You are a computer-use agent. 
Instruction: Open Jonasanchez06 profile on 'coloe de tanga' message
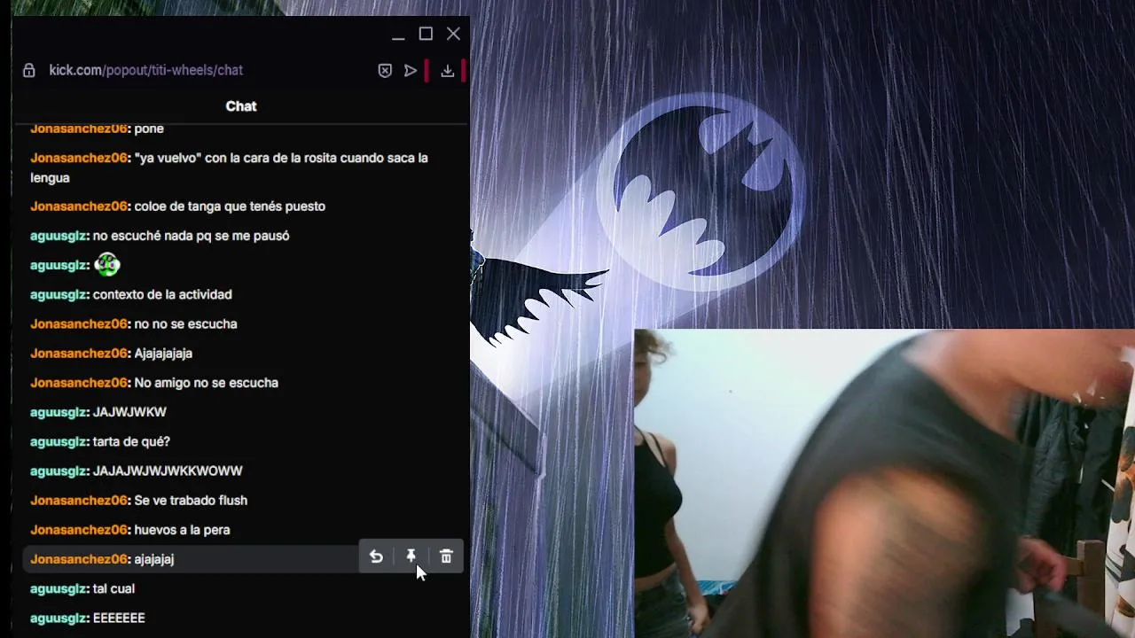[x=80, y=206]
